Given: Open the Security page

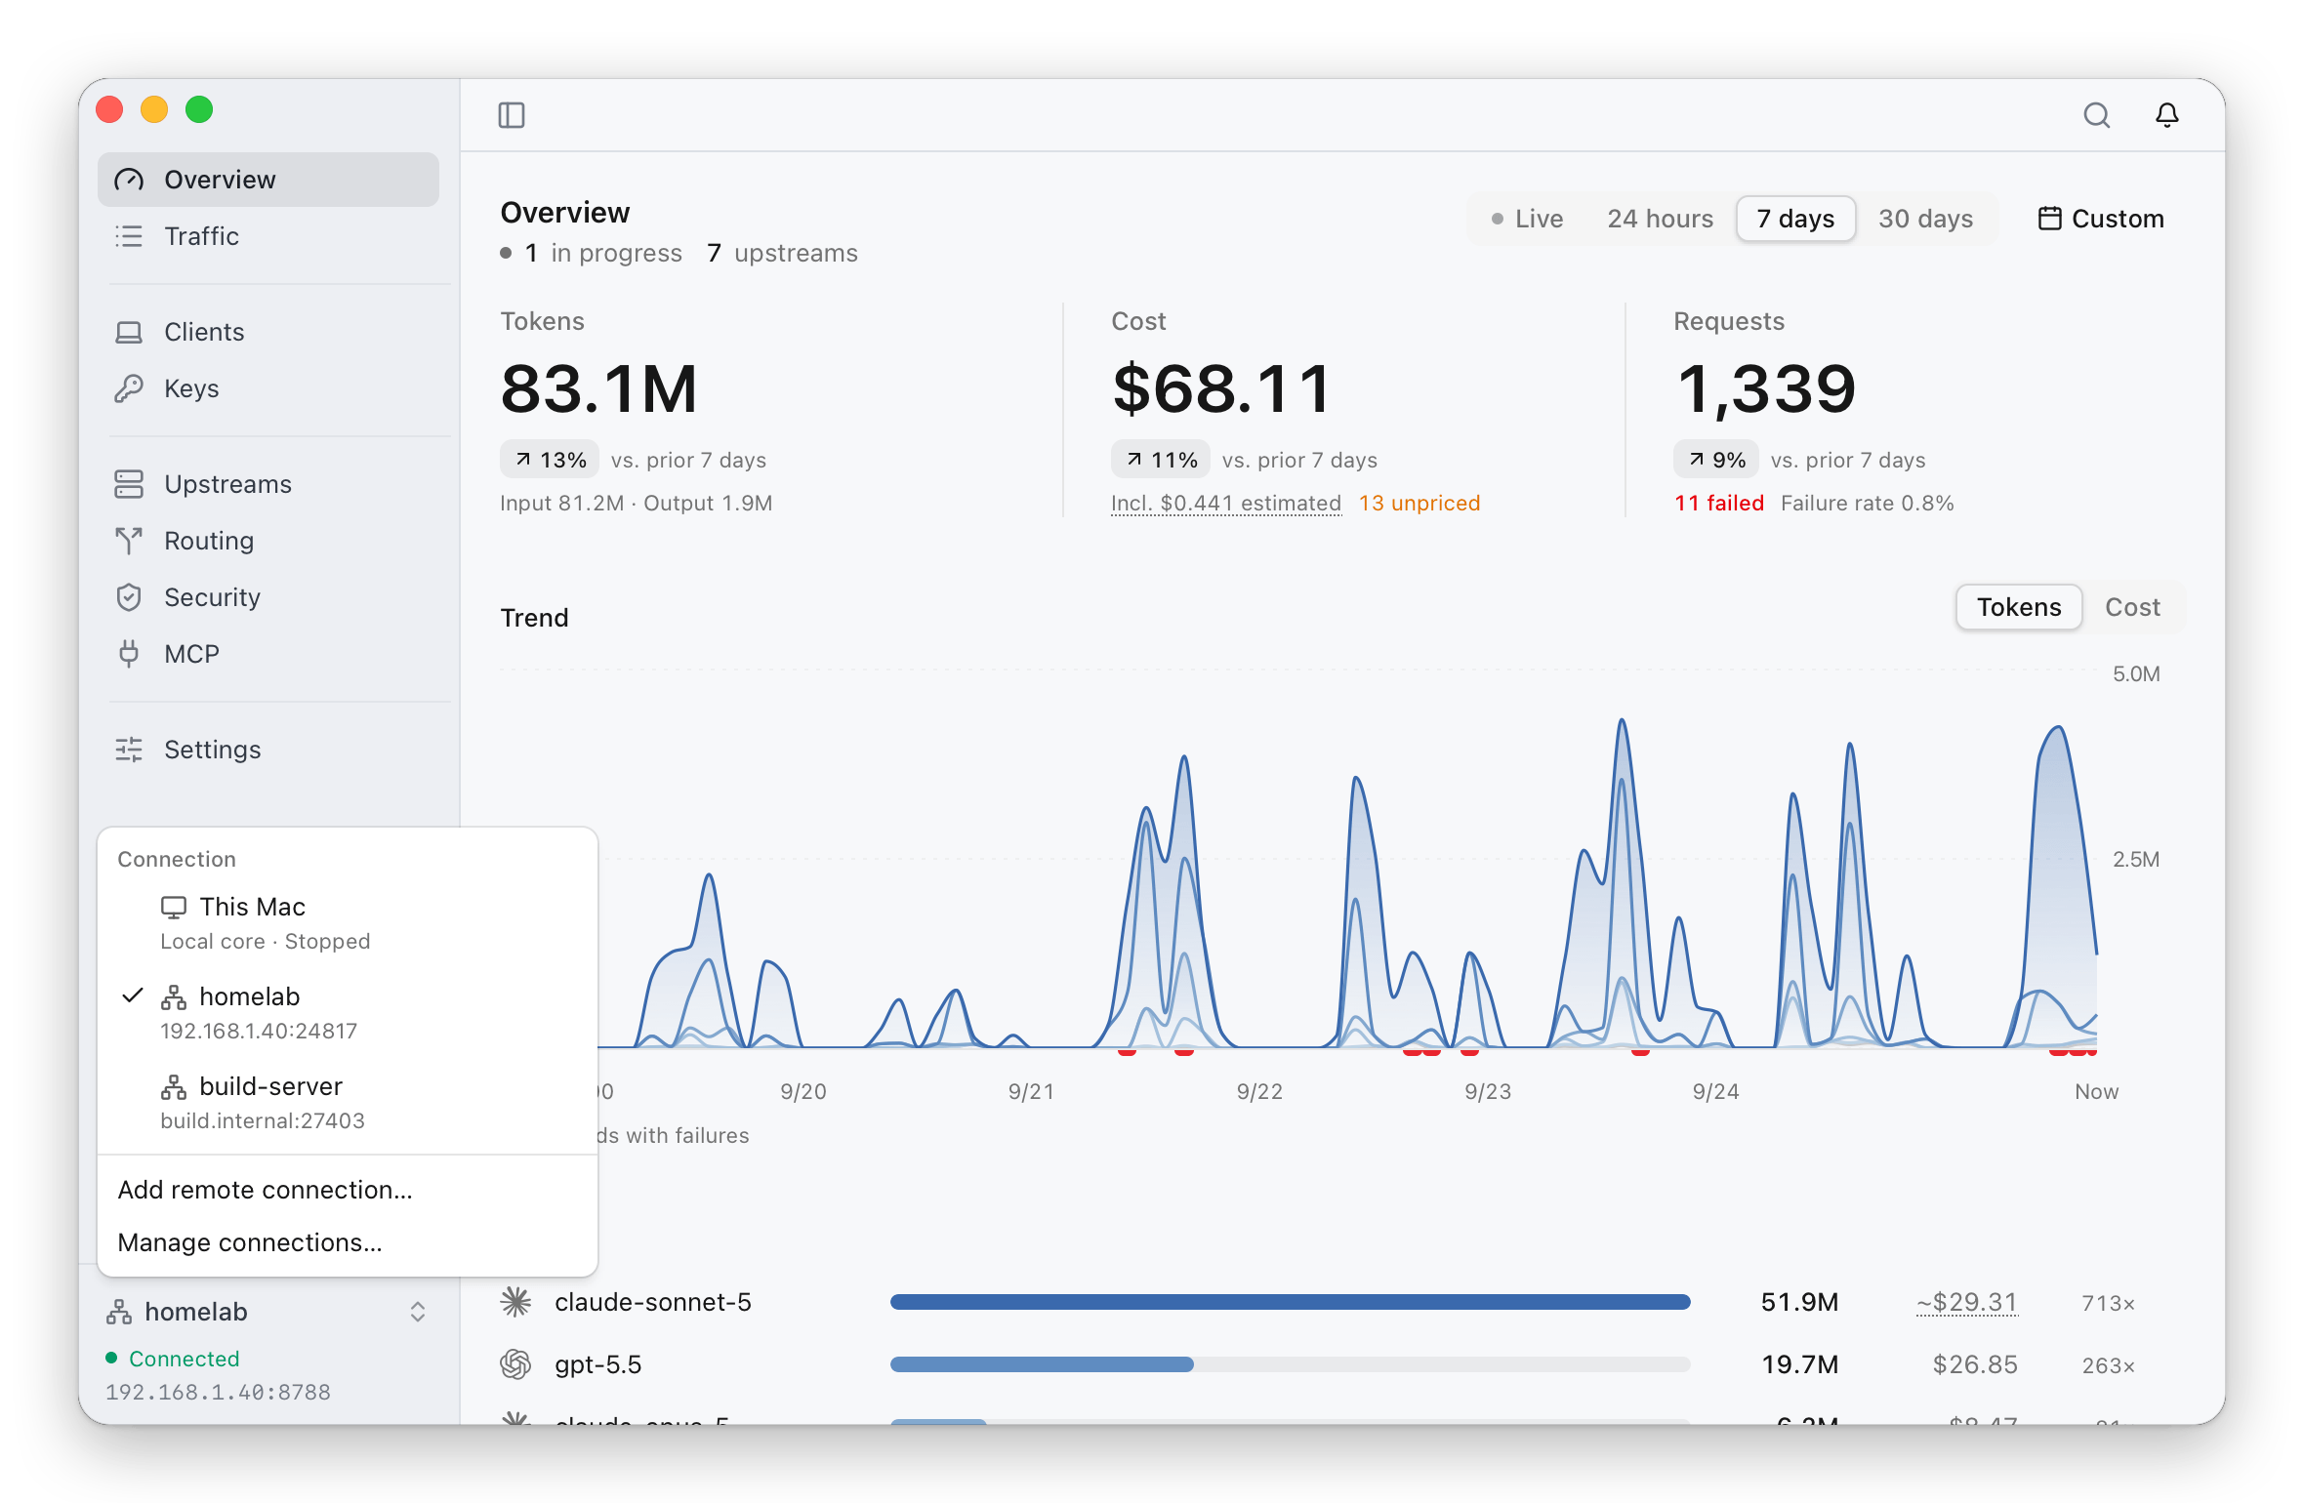Looking at the screenshot, I should click(268, 597).
